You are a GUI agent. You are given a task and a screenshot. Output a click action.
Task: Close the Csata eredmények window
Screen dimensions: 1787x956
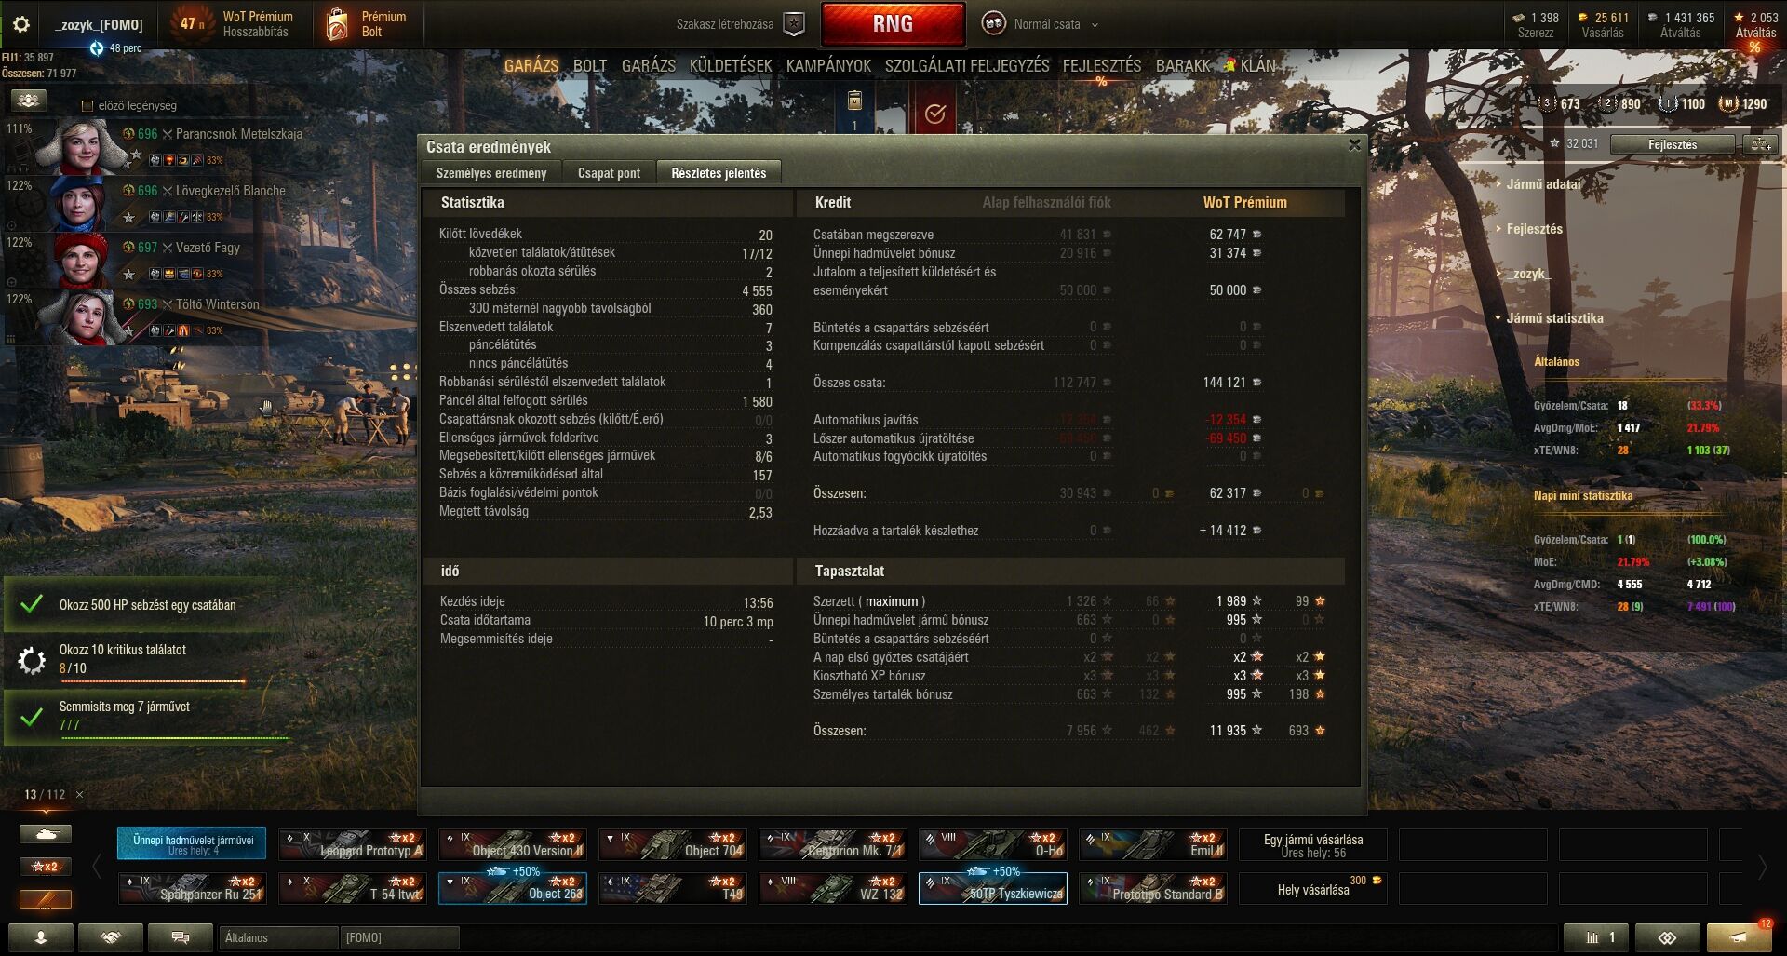pyautogui.click(x=1354, y=145)
